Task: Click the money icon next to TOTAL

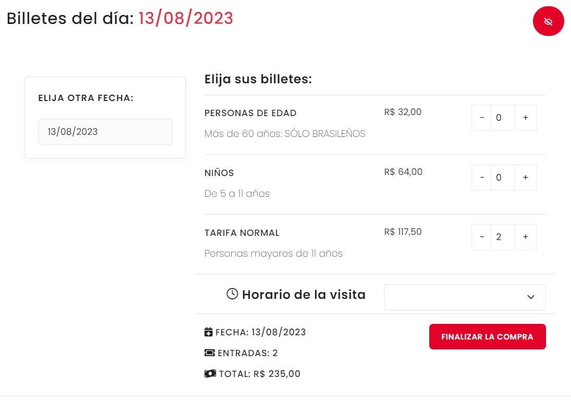Action: (x=209, y=373)
